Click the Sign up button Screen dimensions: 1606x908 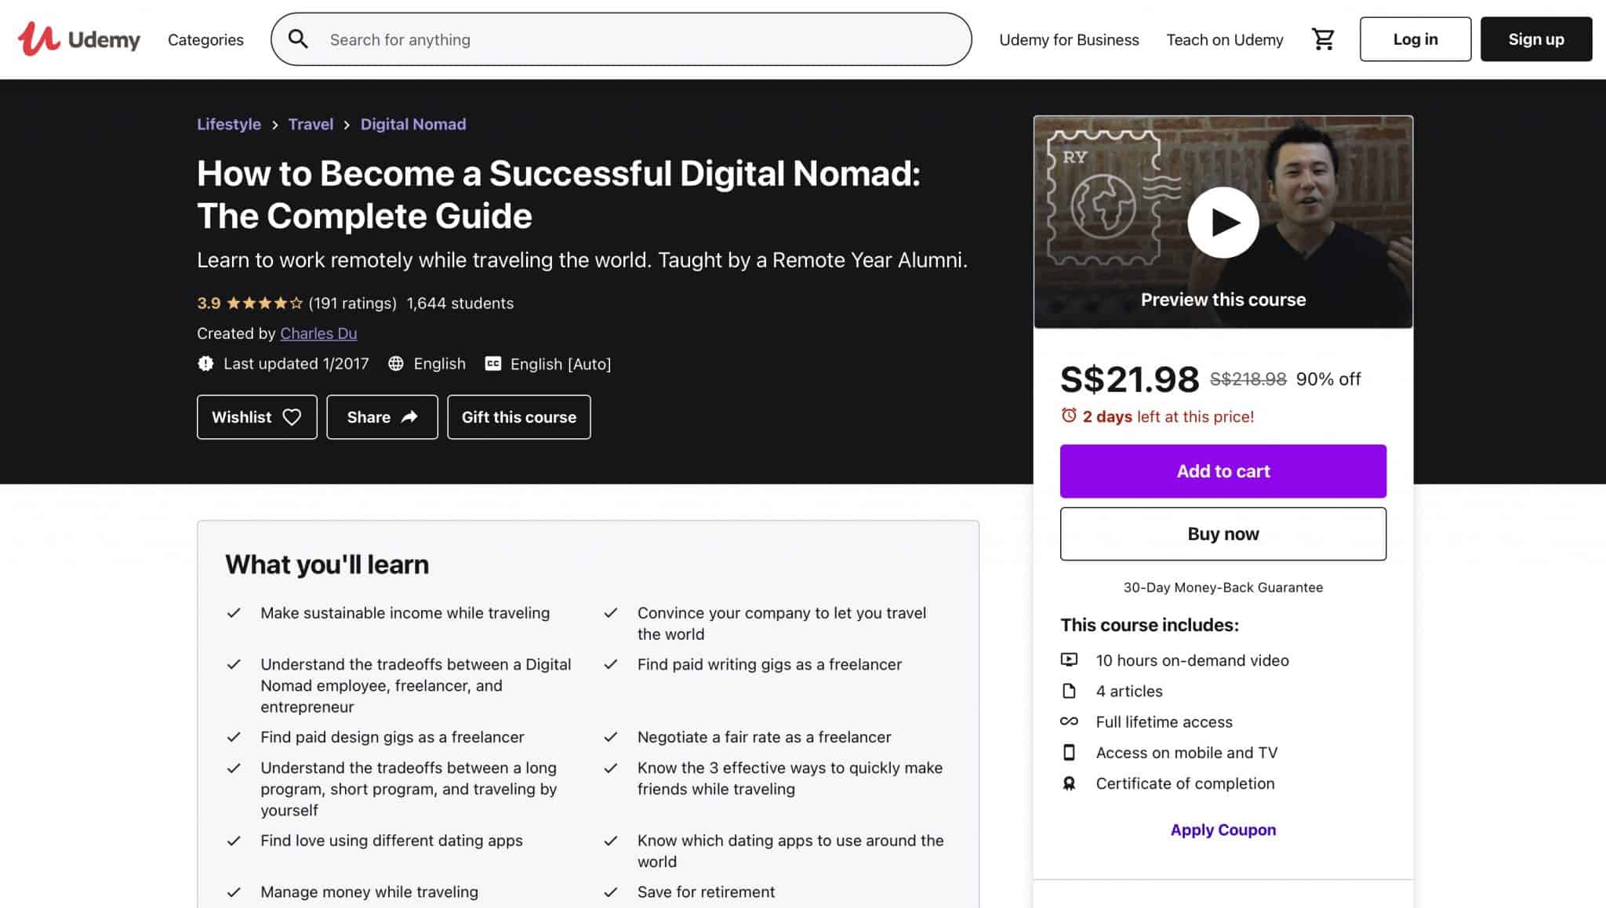(1535, 39)
